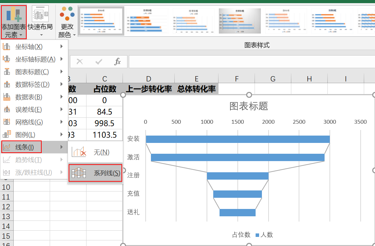This screenshot has height=246, width=375.
Task: Open the 数据表(B) submenu
Action: pyautogui.click(x=34, y=97)
